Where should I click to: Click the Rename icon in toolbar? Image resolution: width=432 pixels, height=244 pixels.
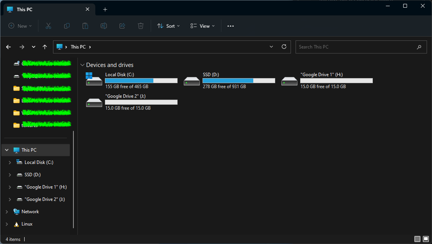104,26
